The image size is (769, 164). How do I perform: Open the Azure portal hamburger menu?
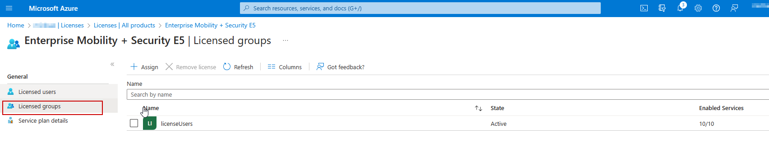[9, 8]
